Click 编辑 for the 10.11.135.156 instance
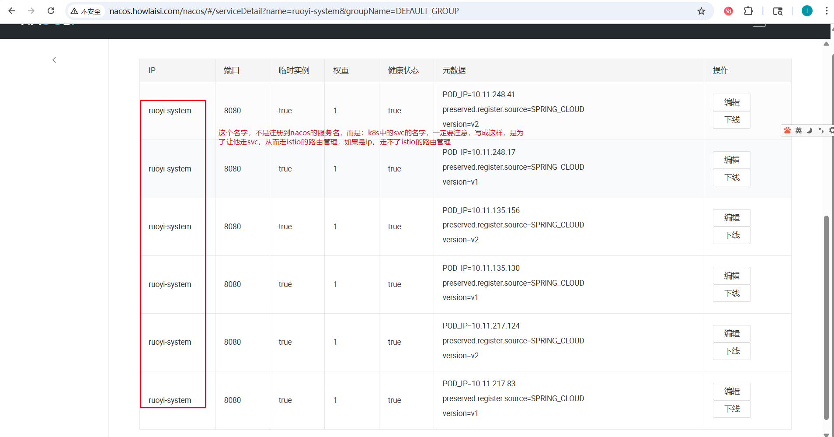 [731, 218]
